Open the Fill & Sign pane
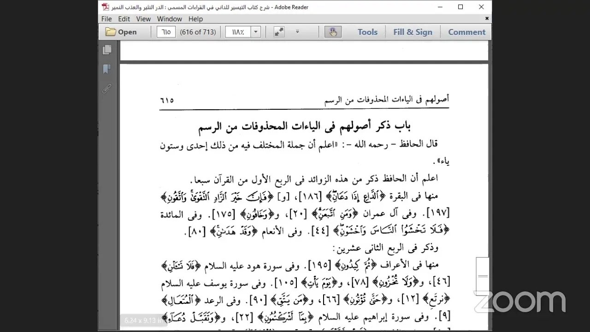 pos(413,32)
